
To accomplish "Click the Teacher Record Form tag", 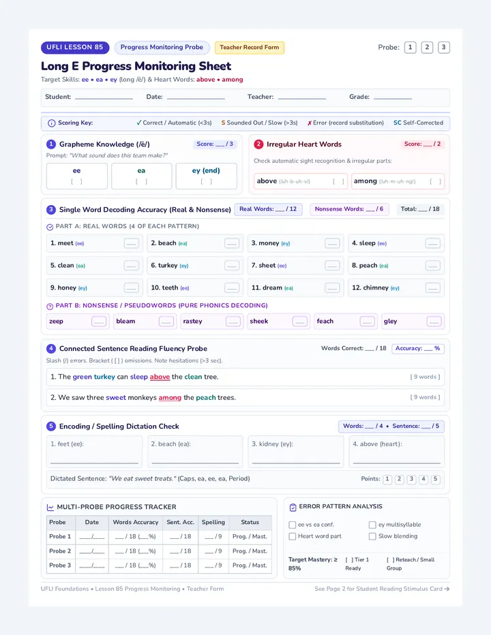I will click(250, 48).
